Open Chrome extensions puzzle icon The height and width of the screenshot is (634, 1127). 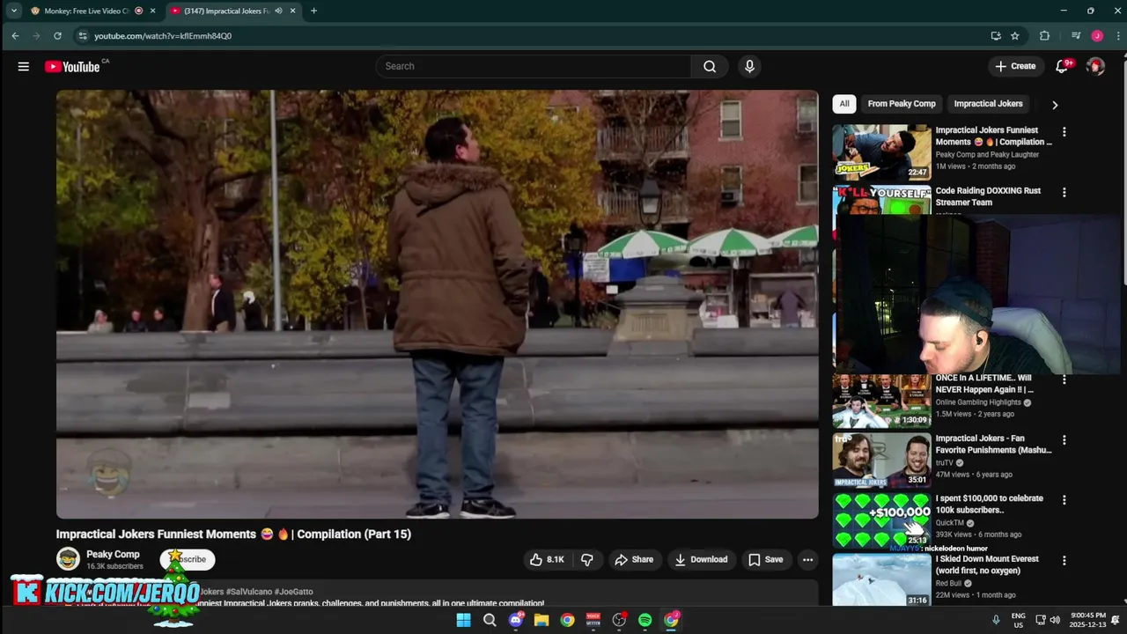(x=1045, y=36)
